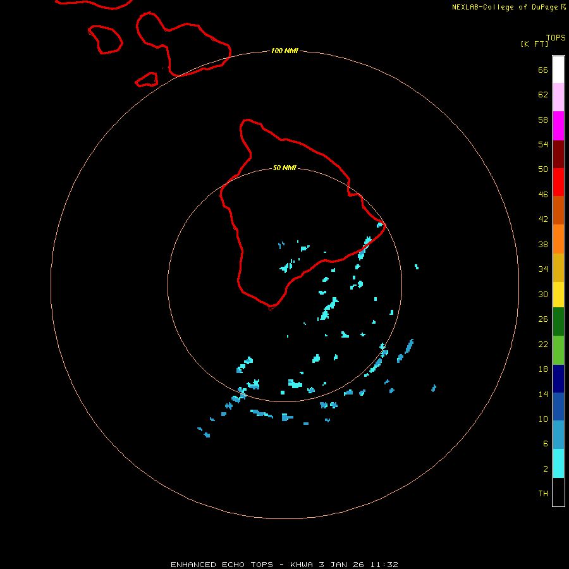This screenshot has height=569, width=569.
Task: Click the legend value 50
Action: [x=543, y=169]
